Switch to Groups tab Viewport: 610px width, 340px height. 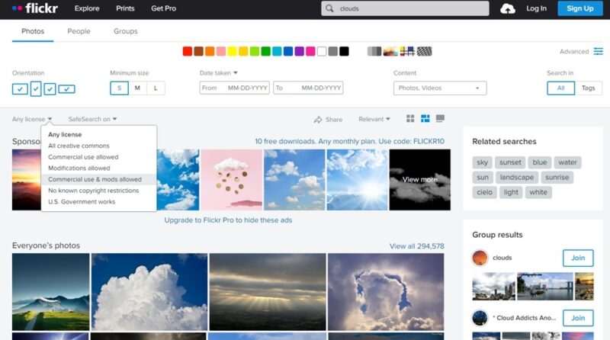125,31
